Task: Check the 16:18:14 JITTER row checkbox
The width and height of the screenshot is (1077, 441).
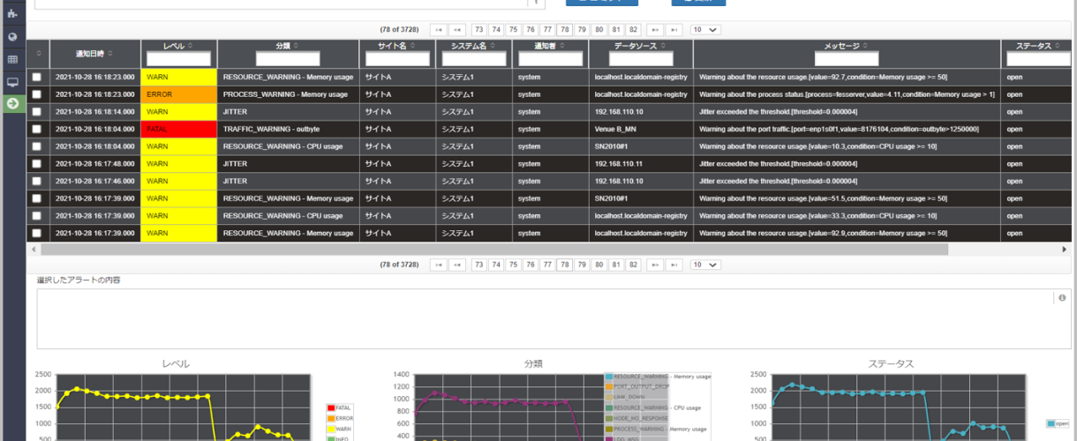Action: click(x=37, y=112)
